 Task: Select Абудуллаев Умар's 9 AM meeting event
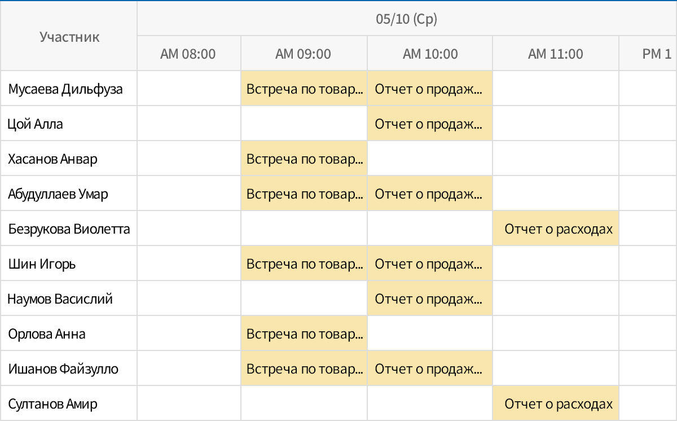304,193
